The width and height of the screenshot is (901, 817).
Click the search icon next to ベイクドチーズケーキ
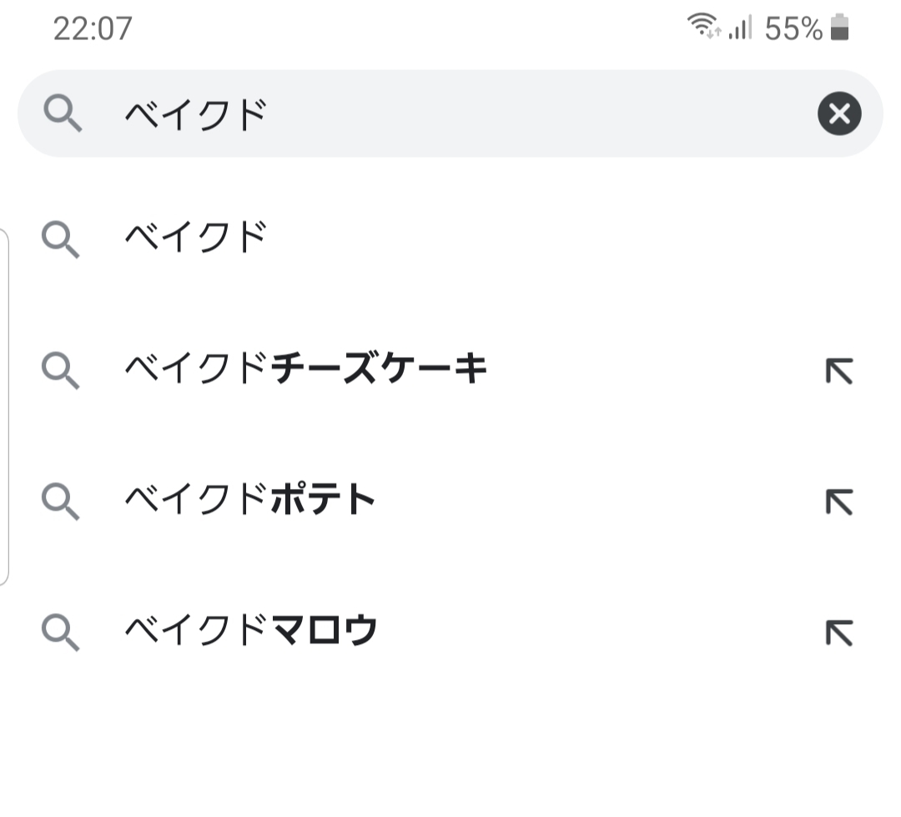pyautogui.click(x=60, y=371)
